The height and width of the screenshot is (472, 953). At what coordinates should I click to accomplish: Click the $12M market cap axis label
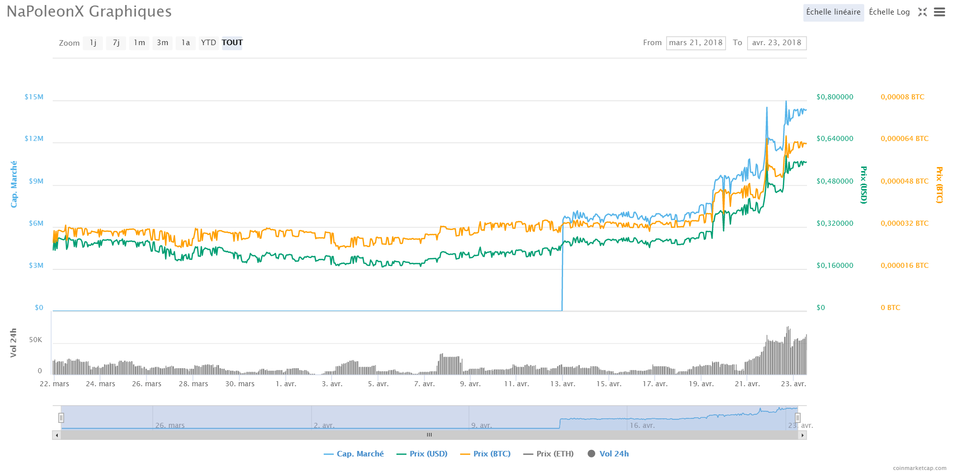(34, 138)
